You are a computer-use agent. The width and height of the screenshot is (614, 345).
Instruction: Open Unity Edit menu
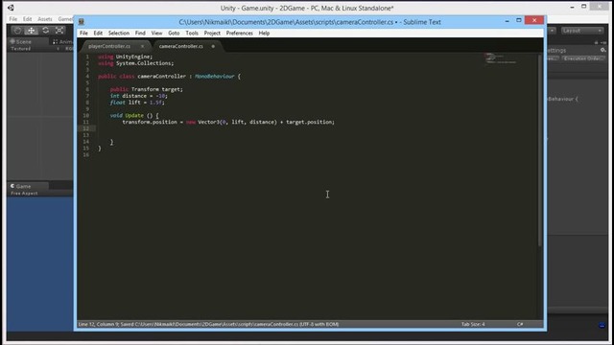[27, 19]
